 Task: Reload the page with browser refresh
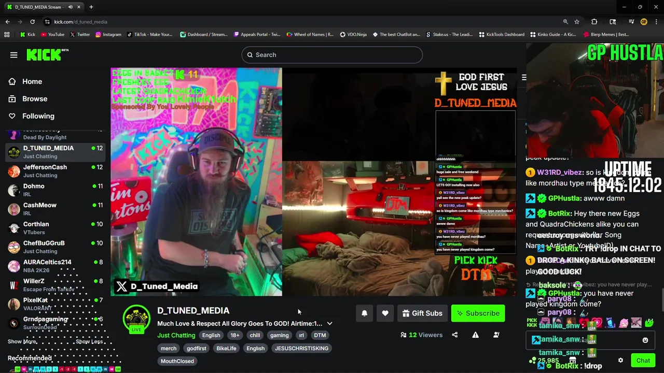pyautogui.click(x=32, y=22)
